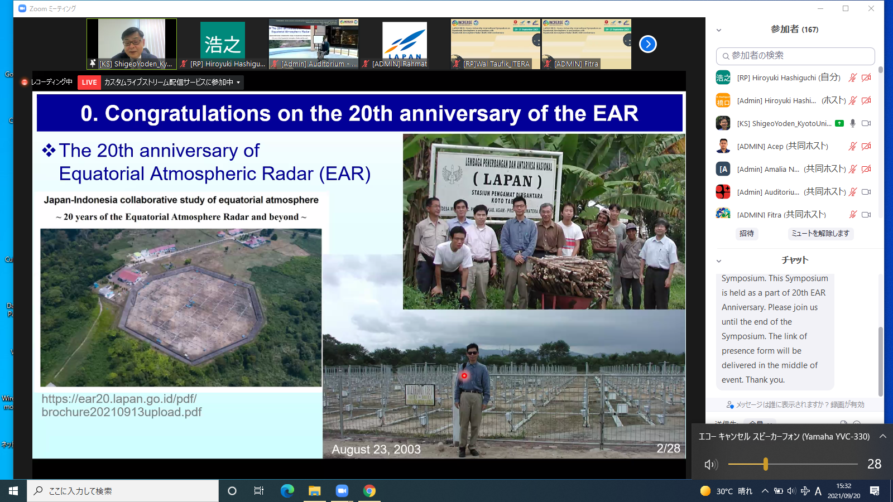Click muted mic icon for [ADMIN] Fitra
The width and height of the screenshot is (893, 502).
[853, 214]
